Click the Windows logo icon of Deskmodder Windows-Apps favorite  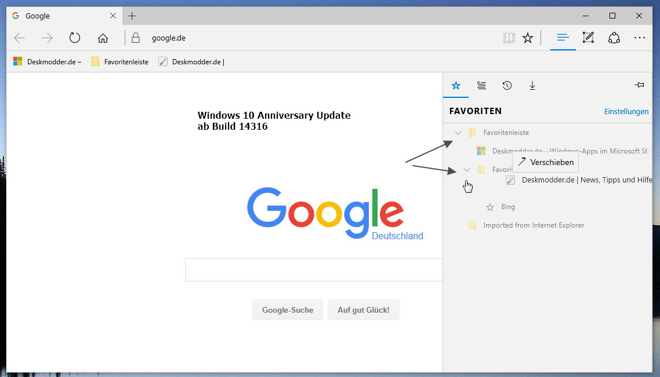(481, 151)
